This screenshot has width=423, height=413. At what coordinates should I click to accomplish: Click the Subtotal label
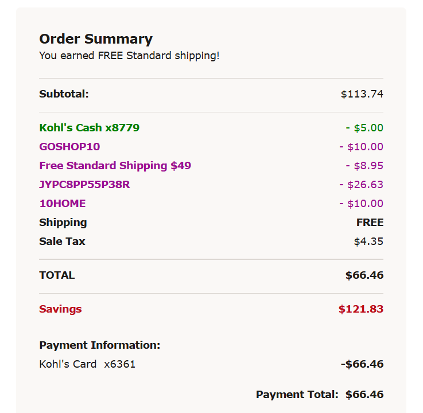click(64, 94)
